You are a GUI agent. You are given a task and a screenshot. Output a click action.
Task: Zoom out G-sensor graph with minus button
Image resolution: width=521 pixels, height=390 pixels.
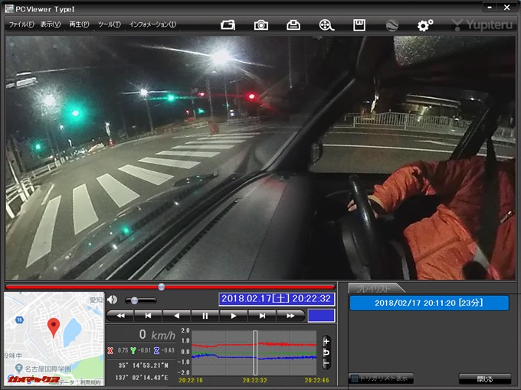(x=326, y=364)
